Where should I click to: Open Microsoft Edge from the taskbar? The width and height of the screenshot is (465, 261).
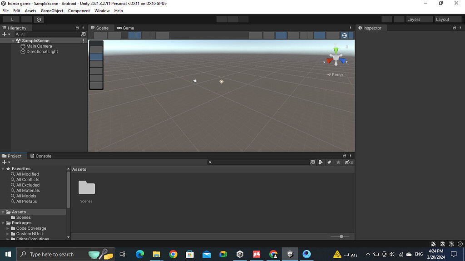tap(140, 254)
